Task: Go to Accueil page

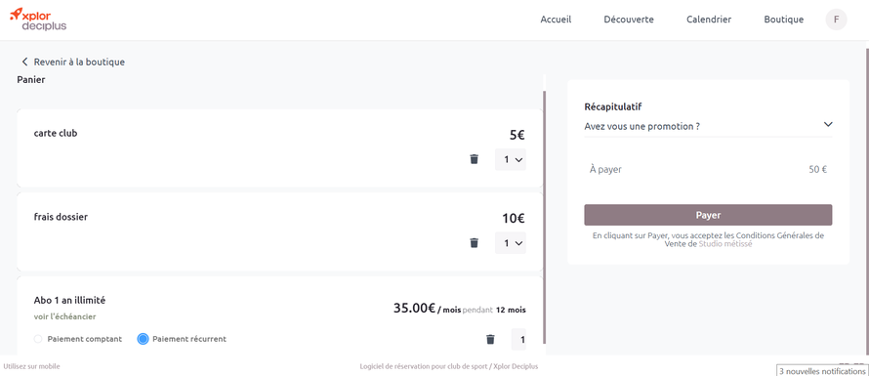Action: coord(556,20)
